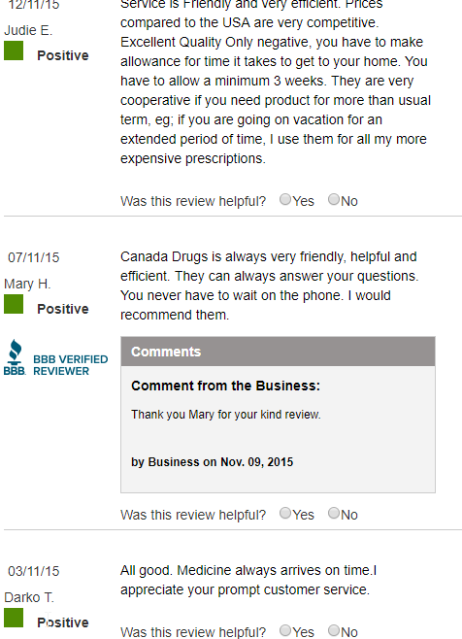Click reviewer name Judie E.
This screenshot has width=462, height=639.
coord(28,30)
